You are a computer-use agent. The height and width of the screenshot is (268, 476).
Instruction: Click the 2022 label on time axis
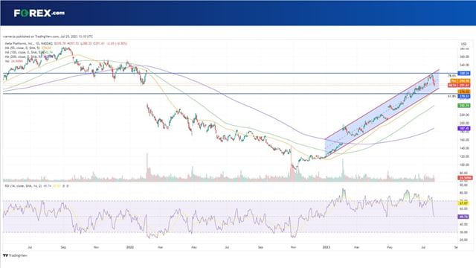130,247
